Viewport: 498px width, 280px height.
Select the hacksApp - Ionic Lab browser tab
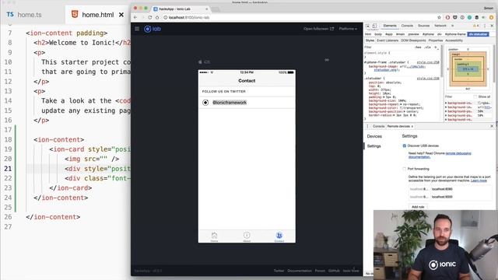[x=181, y=9]
